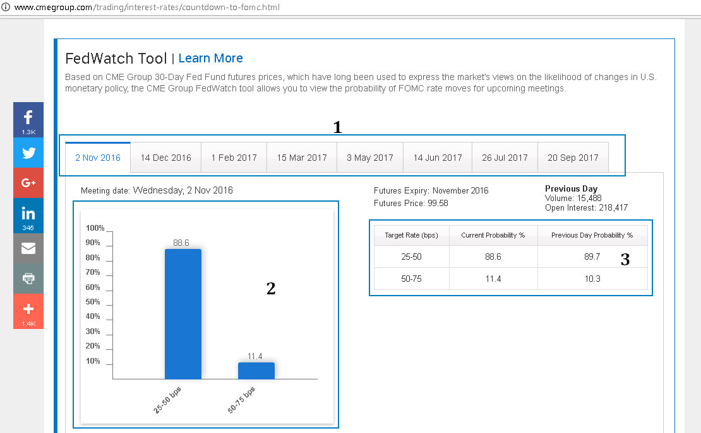The image size is (701, 433).
Task: Choose the 26 Jul 2017 tab
Action: 505,158
